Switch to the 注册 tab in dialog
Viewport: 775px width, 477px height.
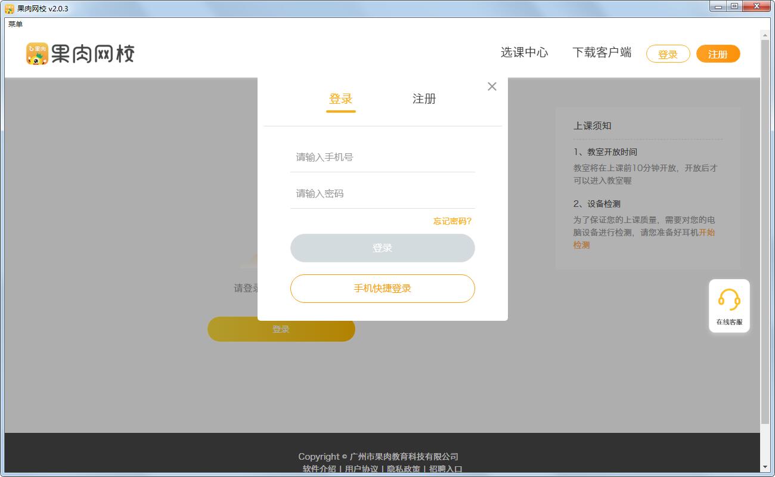click(x=424, y=98)
